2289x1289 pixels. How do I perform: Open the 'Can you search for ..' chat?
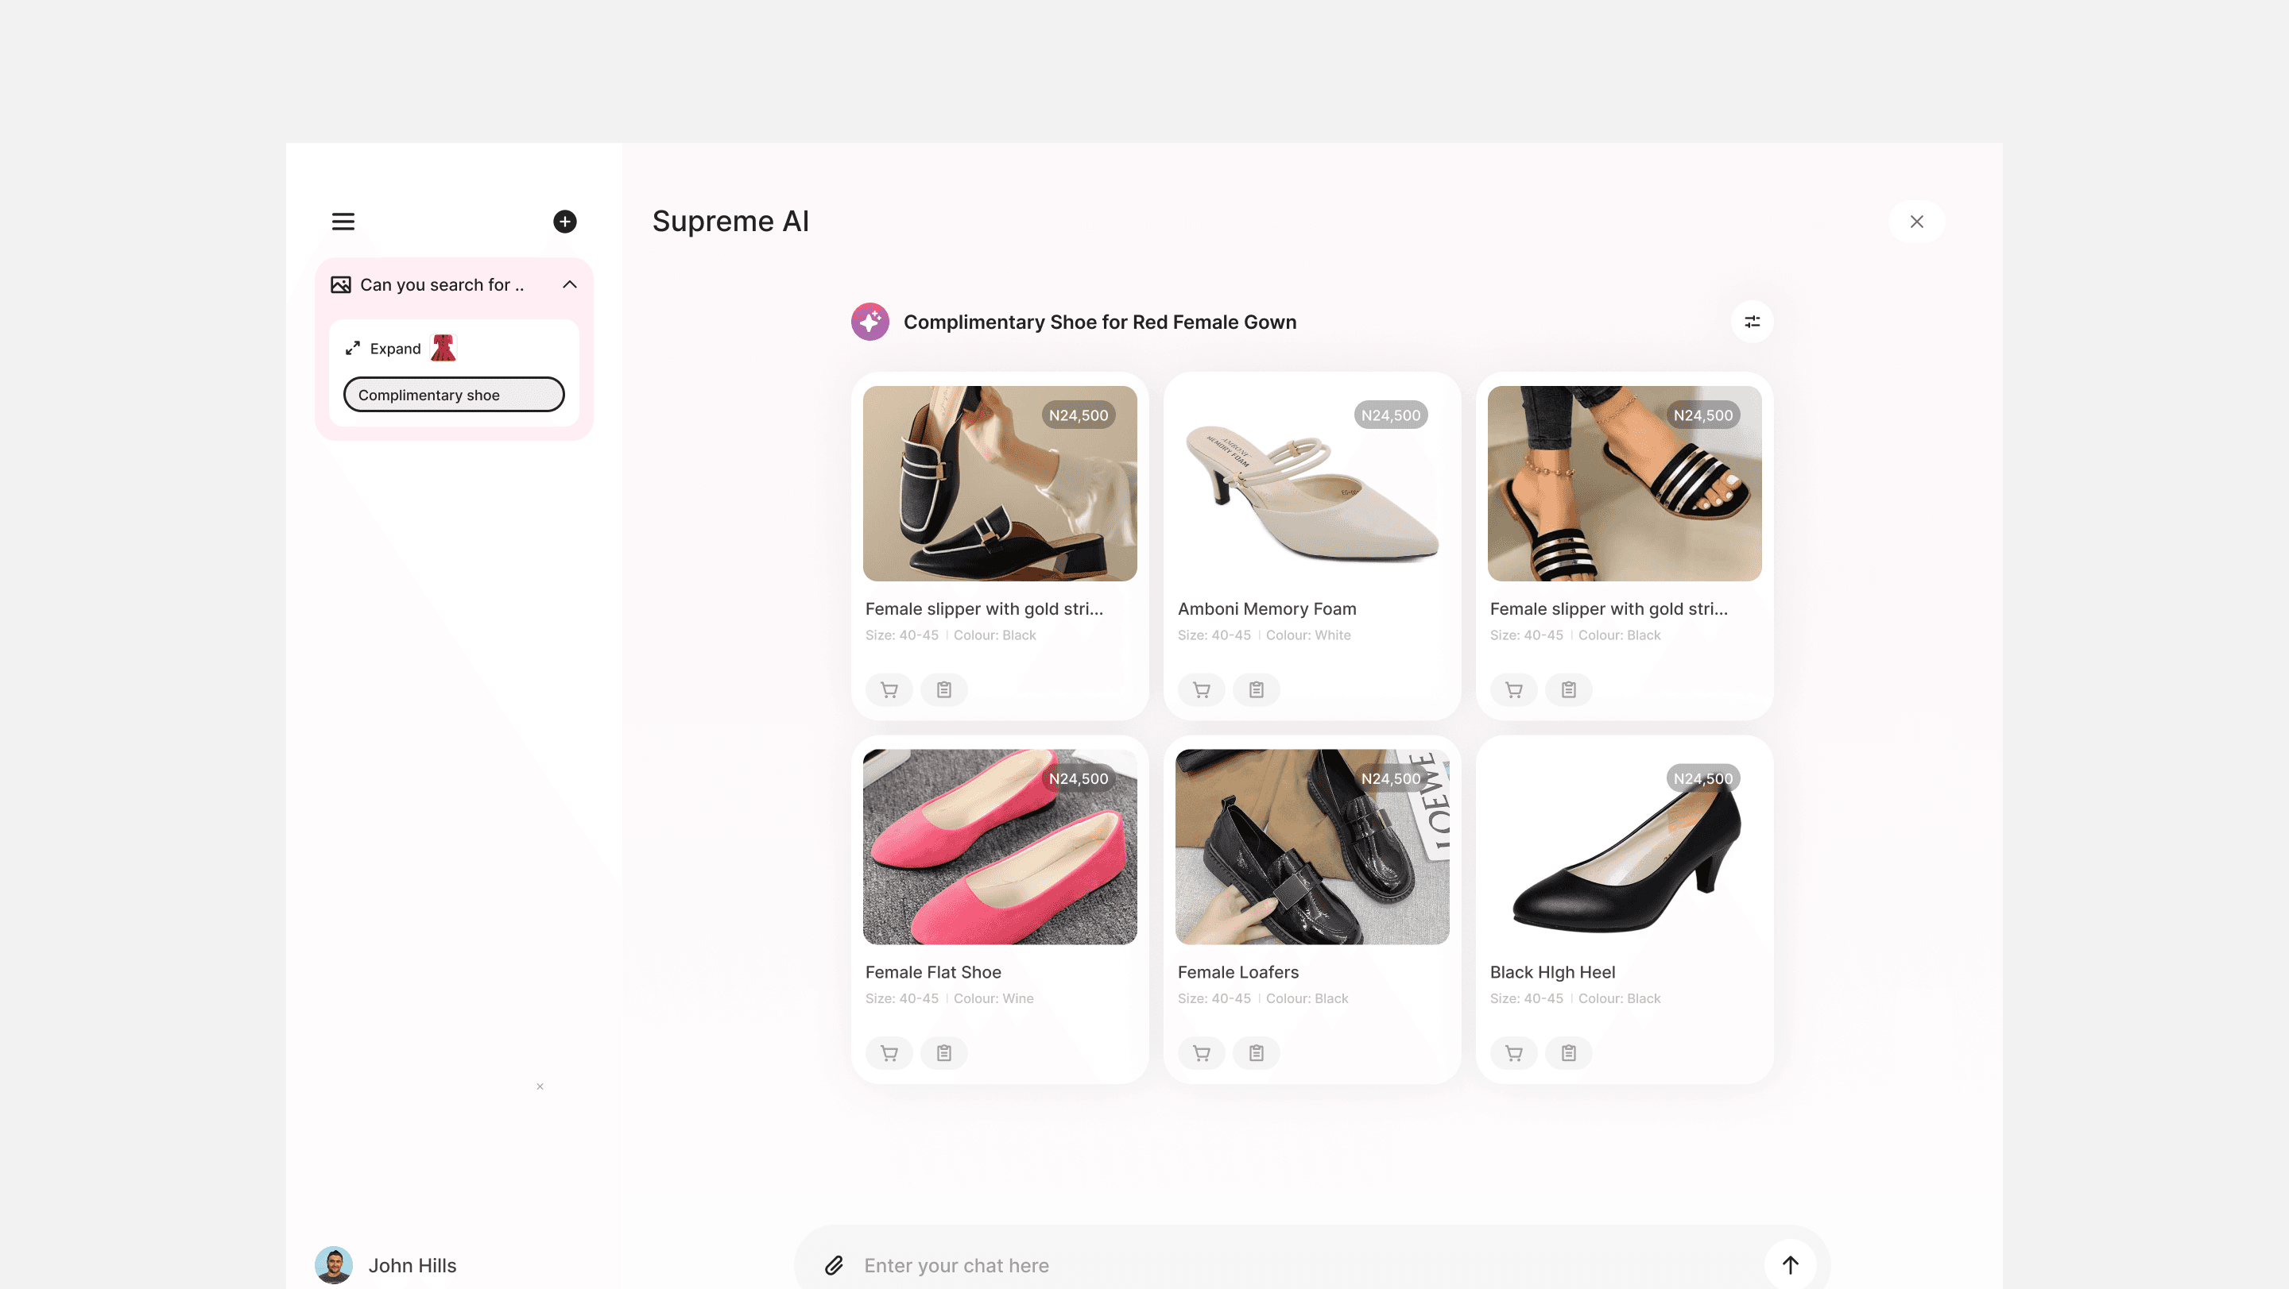pos(441,285)
